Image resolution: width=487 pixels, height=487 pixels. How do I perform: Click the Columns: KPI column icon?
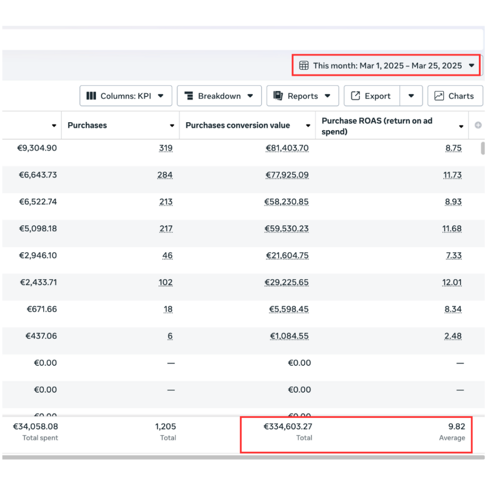(91, 96)
